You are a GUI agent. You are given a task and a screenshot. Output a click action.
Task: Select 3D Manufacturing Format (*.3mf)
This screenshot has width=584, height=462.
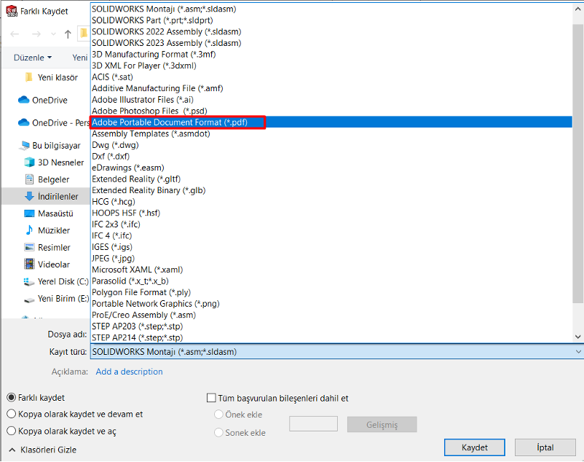[331, 55]
